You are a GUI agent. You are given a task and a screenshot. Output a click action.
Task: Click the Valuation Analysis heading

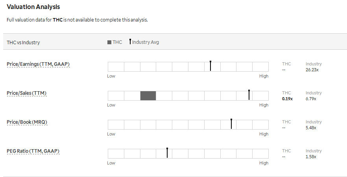(x=33, y=7)
